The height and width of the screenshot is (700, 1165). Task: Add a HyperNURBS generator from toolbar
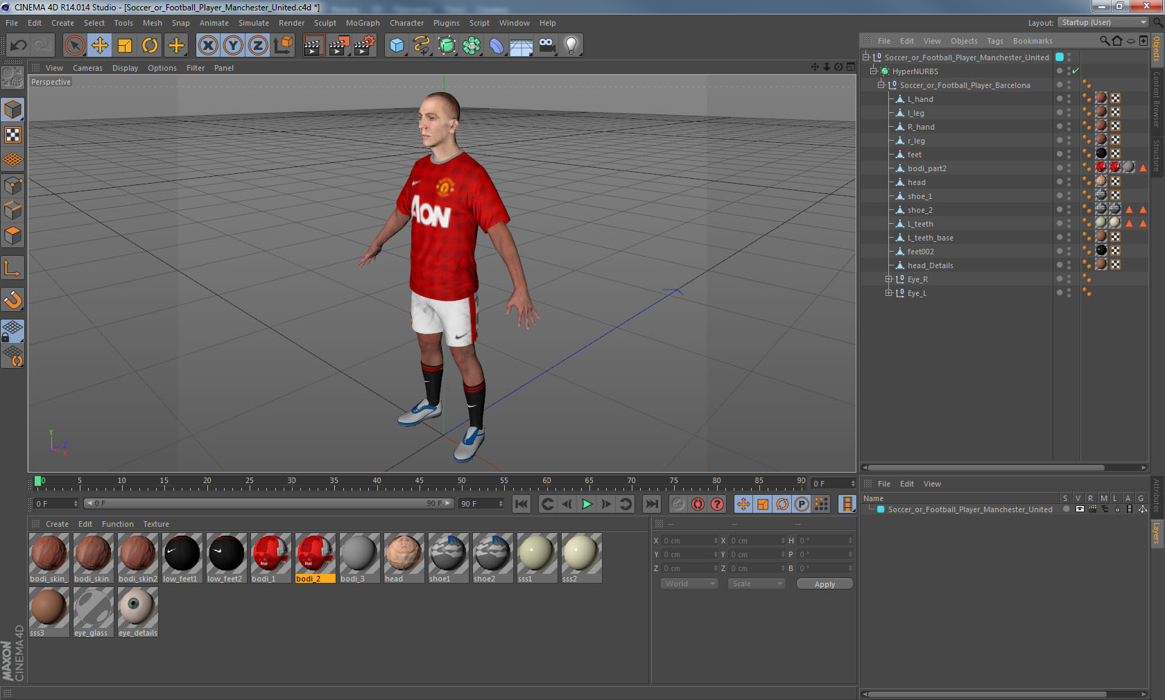click(x=447, y=46)
